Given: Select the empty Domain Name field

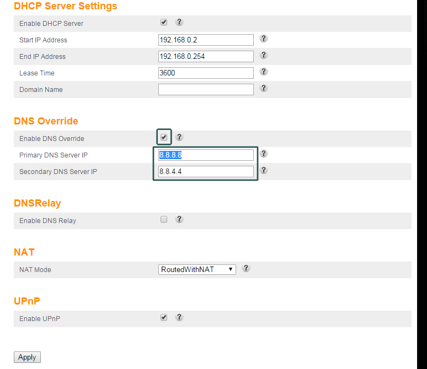Looking at the screenshot, I should (x=206, y=89).
